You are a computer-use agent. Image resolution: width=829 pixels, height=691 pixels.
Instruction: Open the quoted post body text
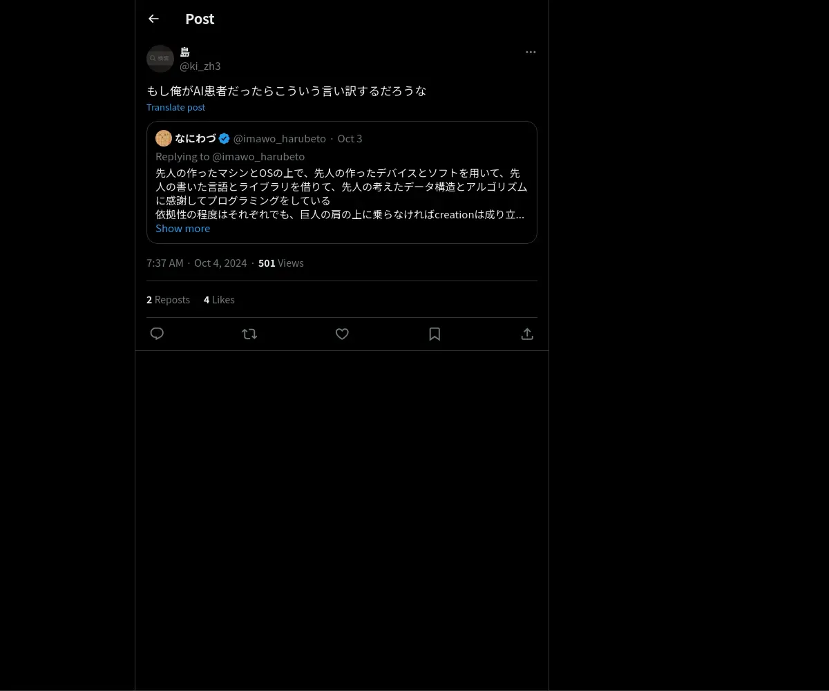click(341, 193)
